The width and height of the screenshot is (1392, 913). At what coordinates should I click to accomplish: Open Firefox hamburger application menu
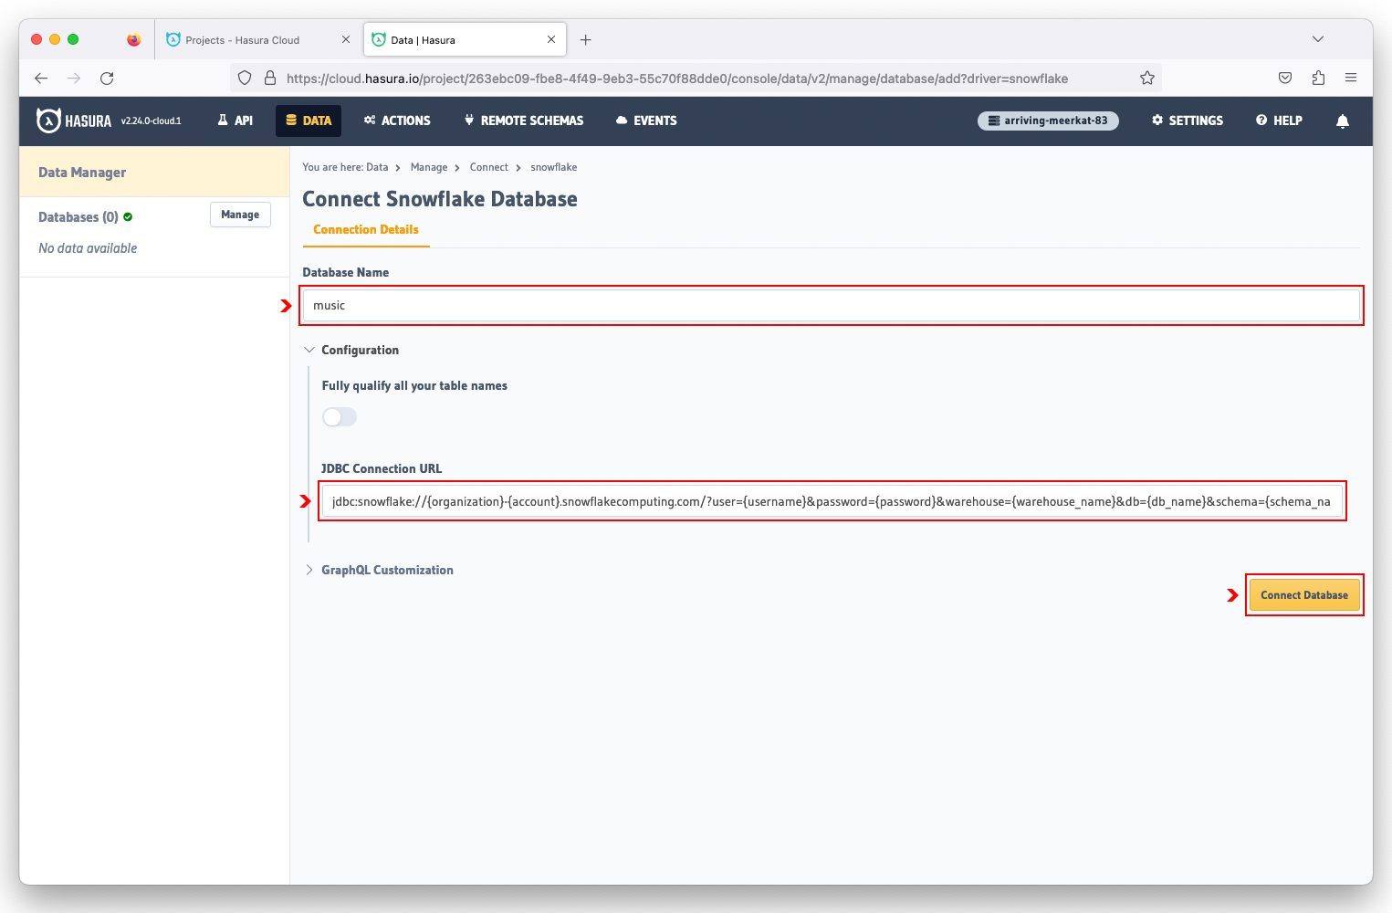(x=1350, y=79)
